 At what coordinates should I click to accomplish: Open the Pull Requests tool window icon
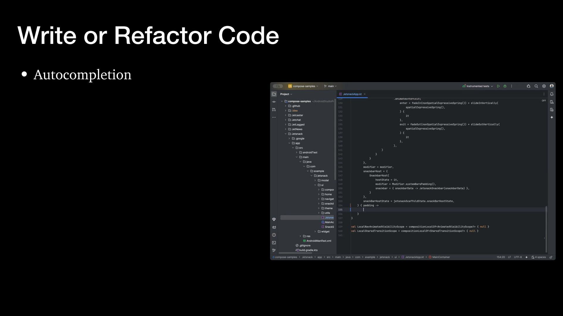[274, 109]
